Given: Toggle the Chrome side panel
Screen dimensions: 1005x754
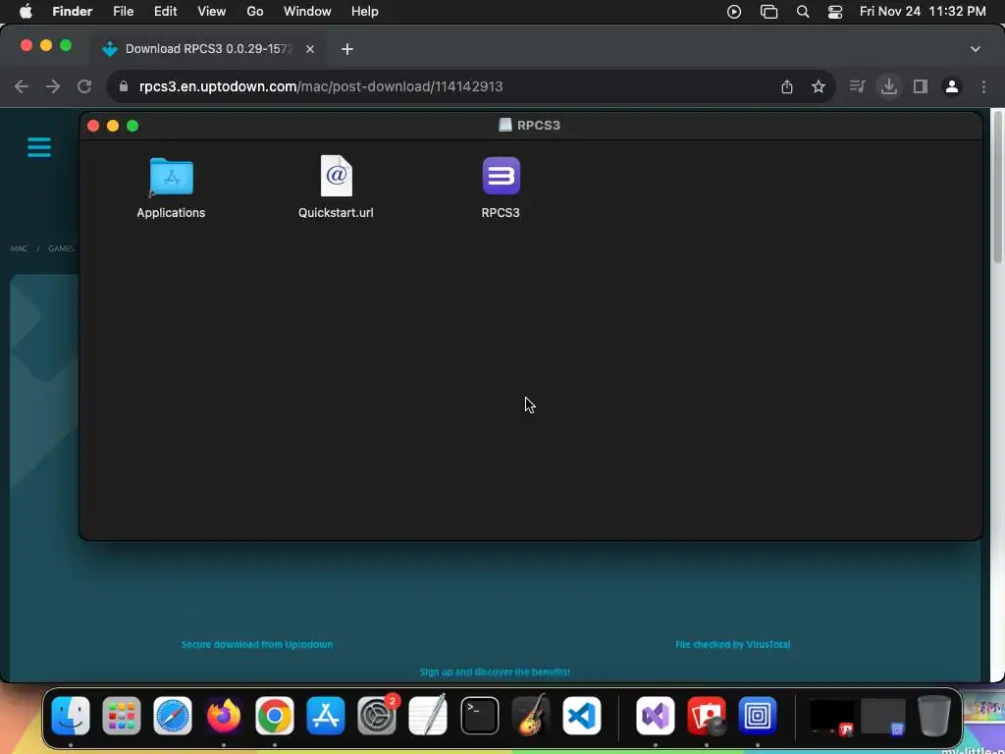Looking at the screenshot, I should click(x=921, y=86).
